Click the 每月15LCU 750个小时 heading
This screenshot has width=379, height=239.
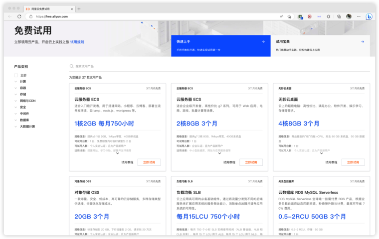[208, 217]
